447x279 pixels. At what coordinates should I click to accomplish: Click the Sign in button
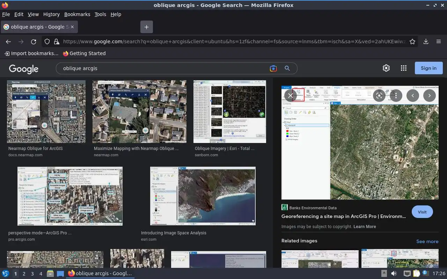tap(428, 68)
